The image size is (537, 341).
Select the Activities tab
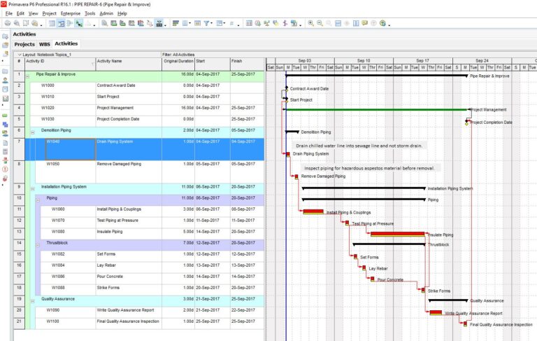[66, 43]
